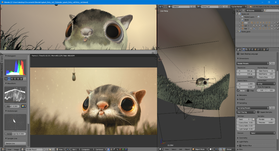Add a new scene with plus icon
This screenshot has height=151, width=279.
224,7
